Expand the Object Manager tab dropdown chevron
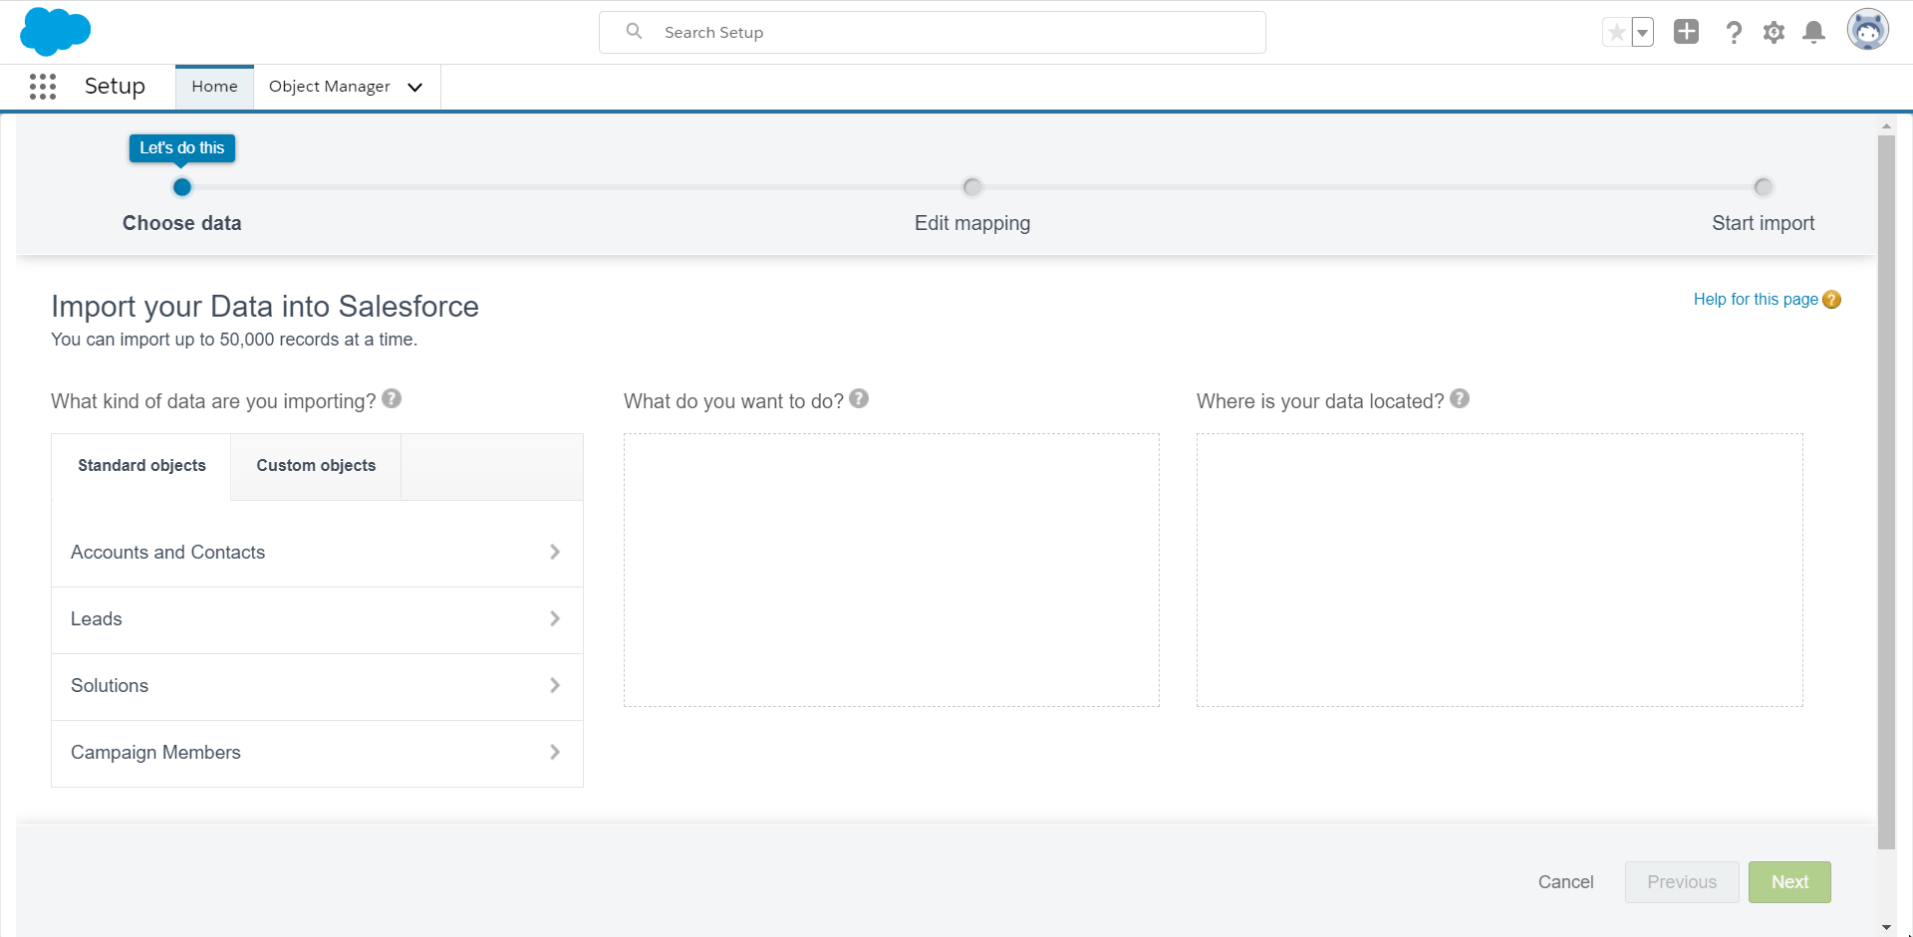The width and height of the screenshot is (1913, 937). pyautogui.click(x=415, y=88)
